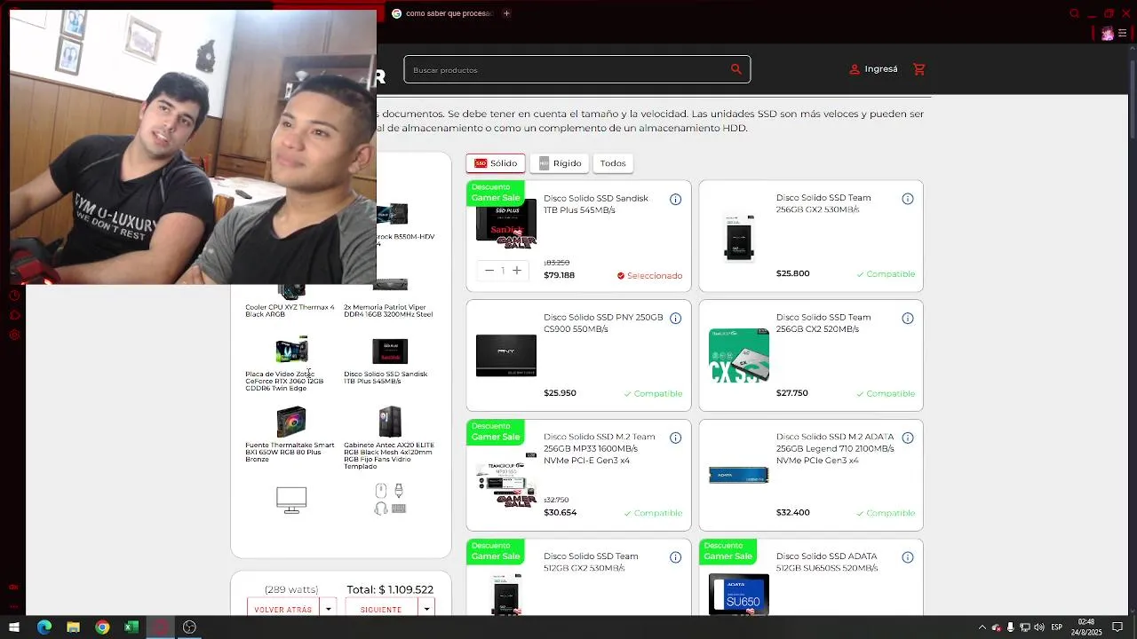Launch Microsoft Edge from taskbar

point(44,627)
